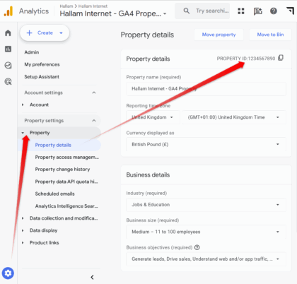The height and width of the screenshot is (284, 297).
Task: Click the search magnifier icon
Action: 187,11
